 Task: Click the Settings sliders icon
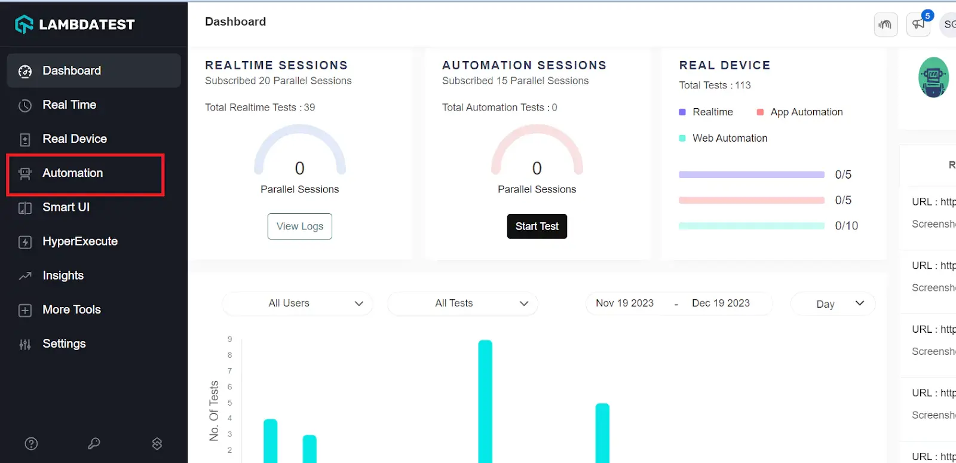(25, 345)
